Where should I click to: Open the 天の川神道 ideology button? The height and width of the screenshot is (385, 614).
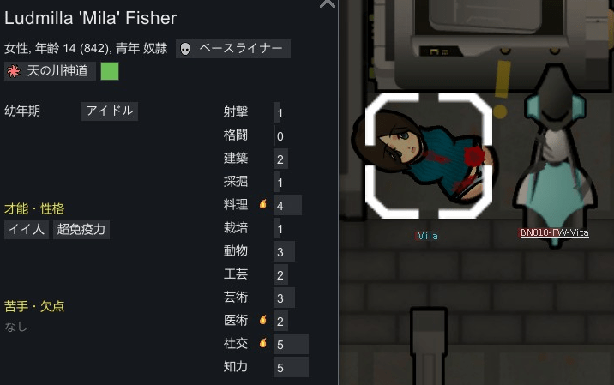(50, 71)
